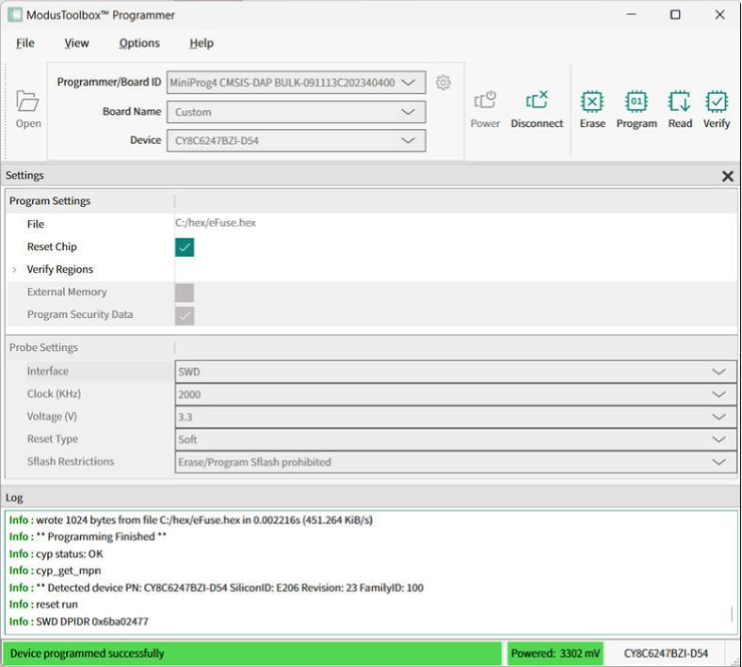
Task: Open the Sflash Restrictions dropdown
Action: (456, 462)
